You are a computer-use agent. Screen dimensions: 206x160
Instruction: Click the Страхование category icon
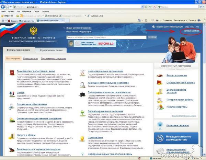point(82,138)
